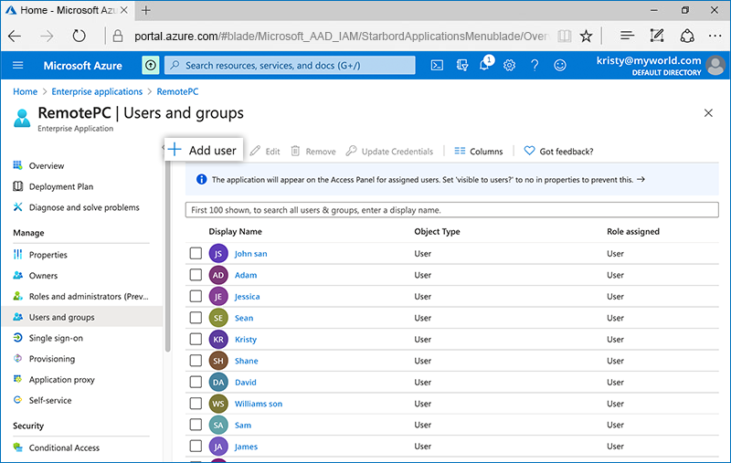Image resolution: width=731 pixels, height=463 pixels.
Task: Click the Remove toolbar command
Action: 313,151
